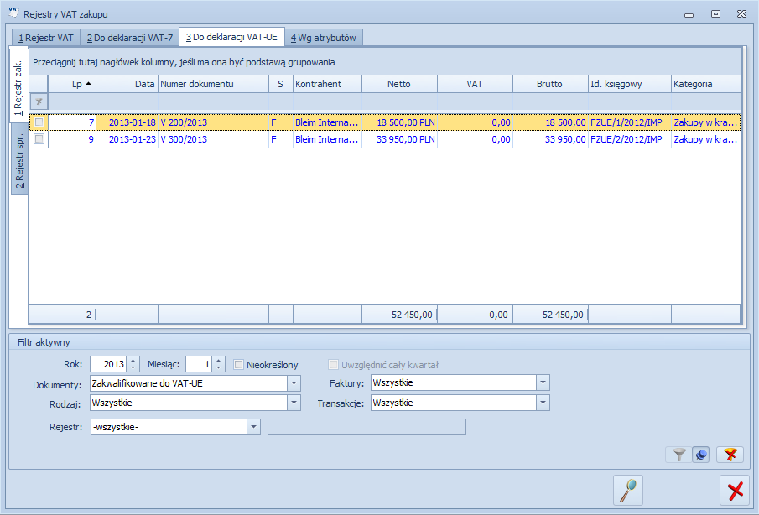759x515 pixels.
Task: Increase the Rok year value
Action: (134, 360)
